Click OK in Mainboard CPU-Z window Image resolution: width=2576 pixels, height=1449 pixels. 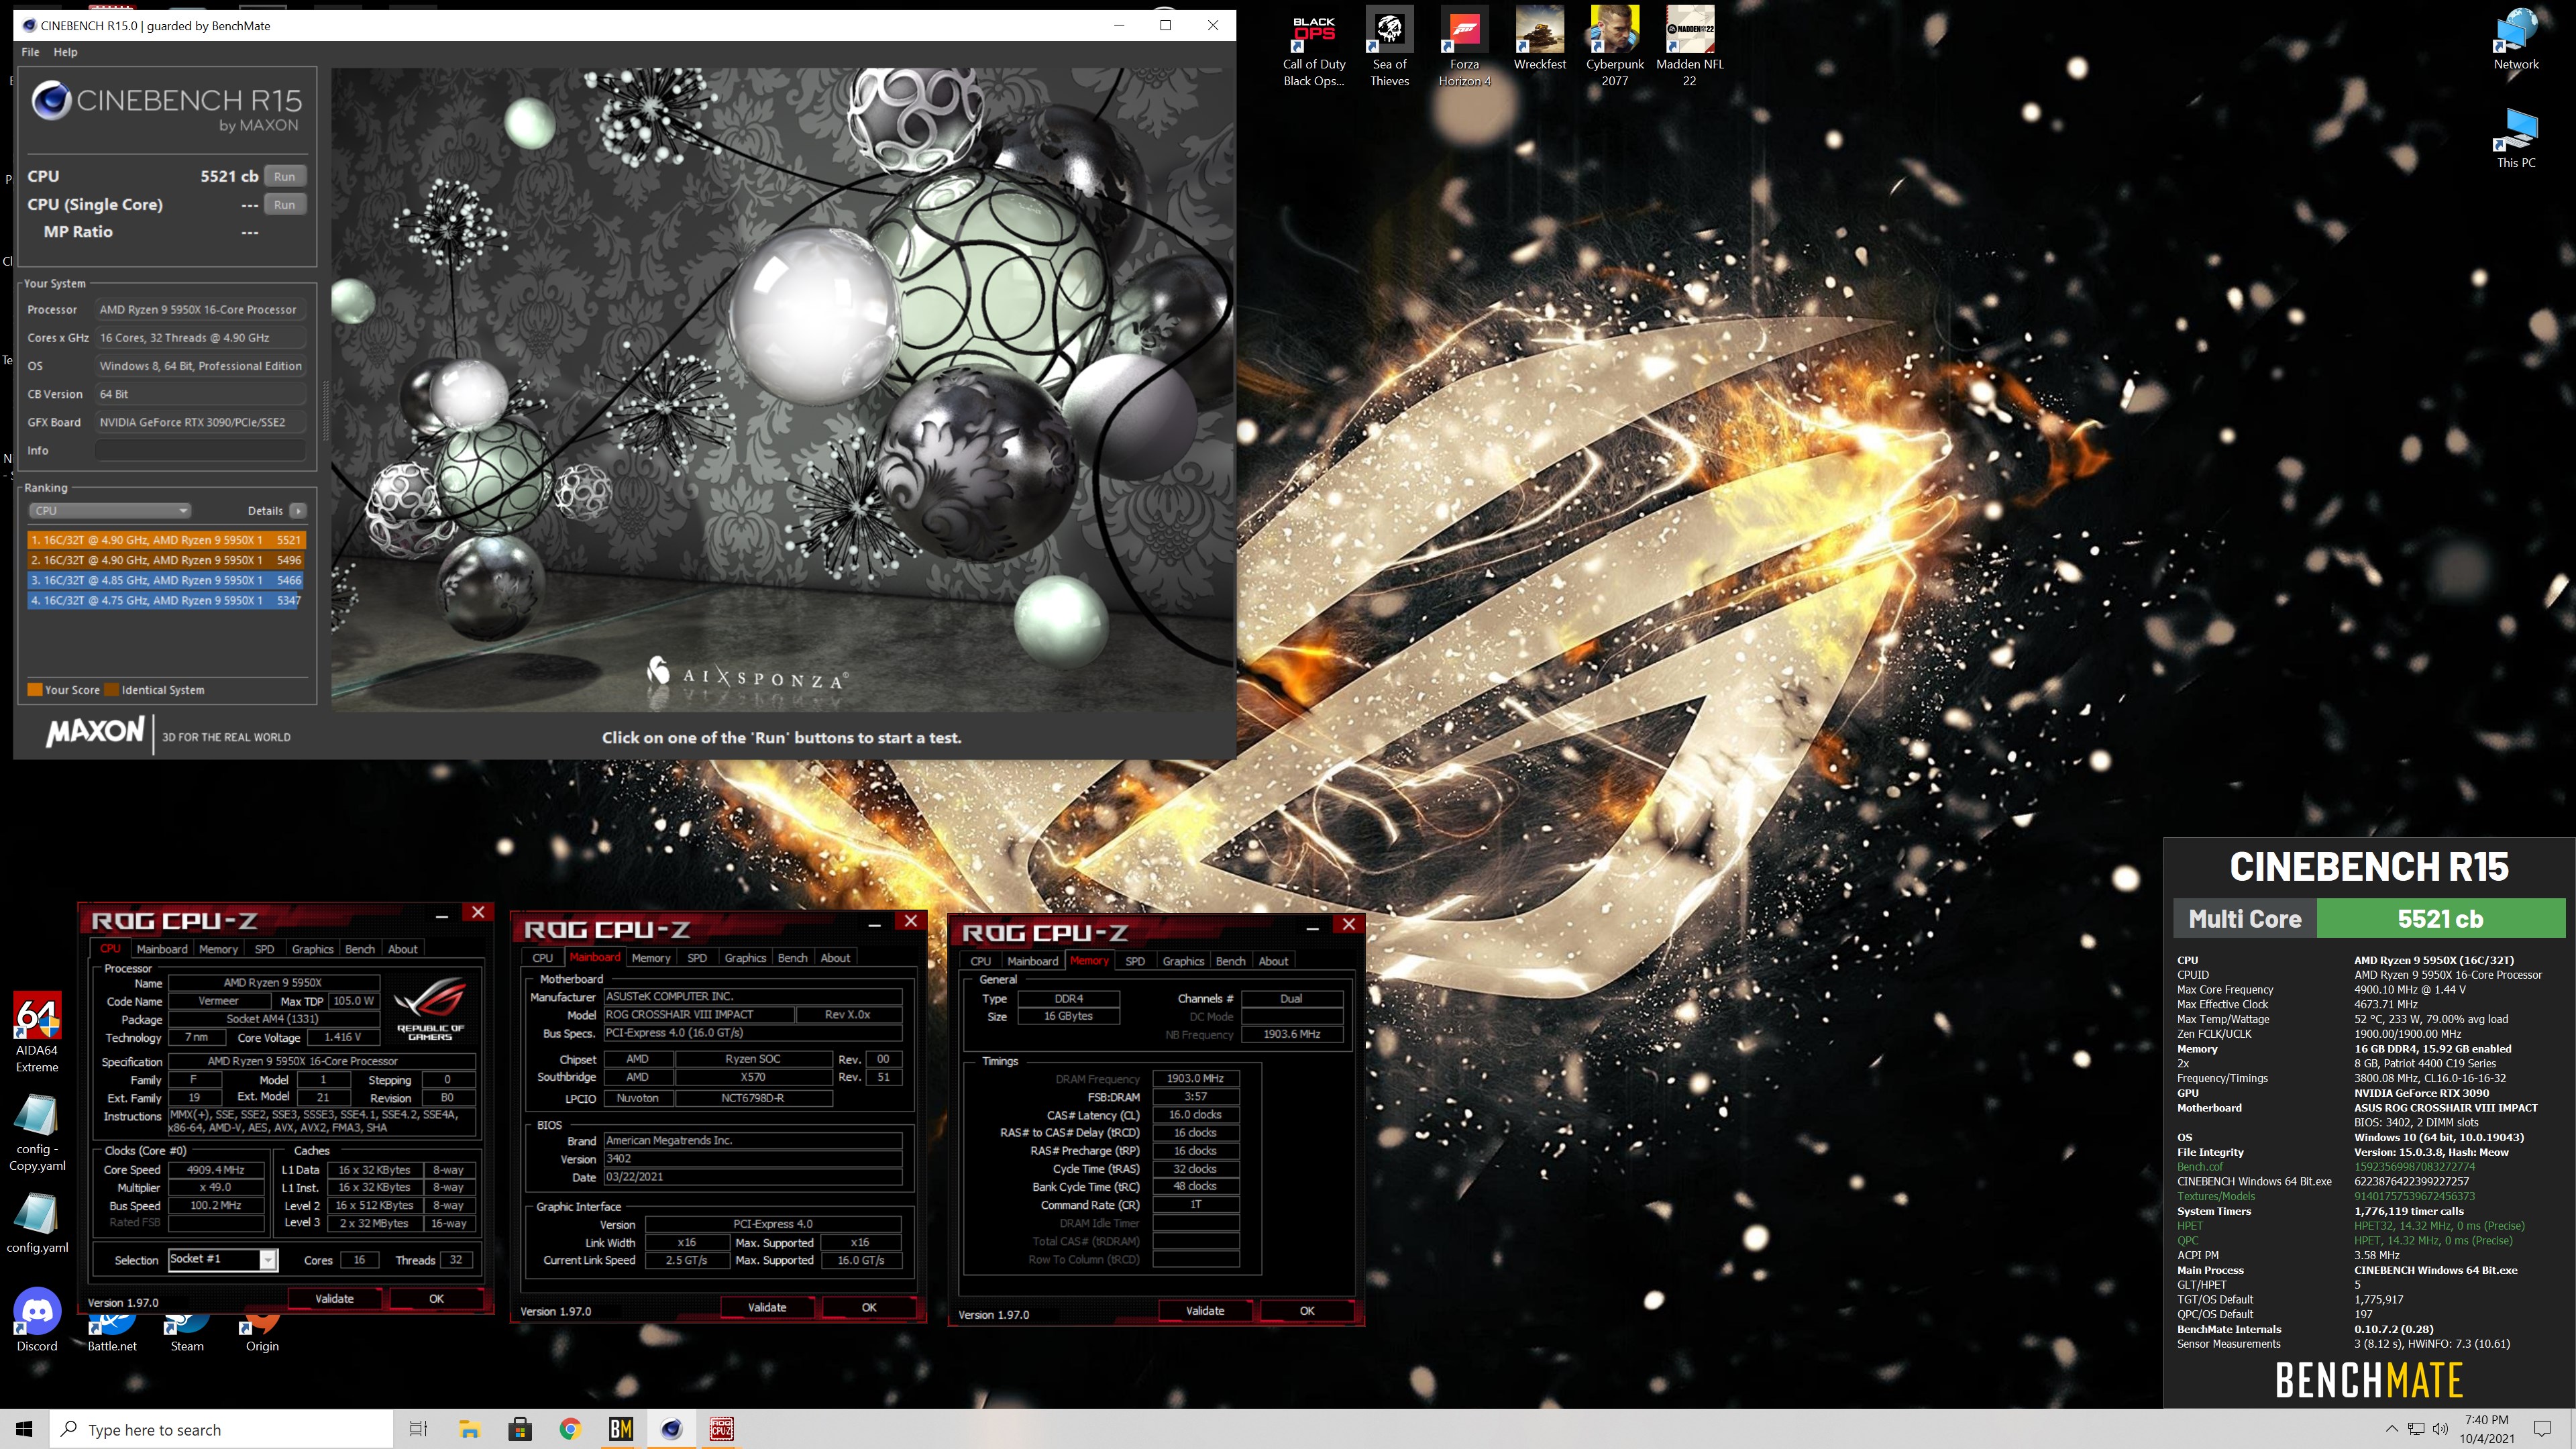coord(869,1307)
